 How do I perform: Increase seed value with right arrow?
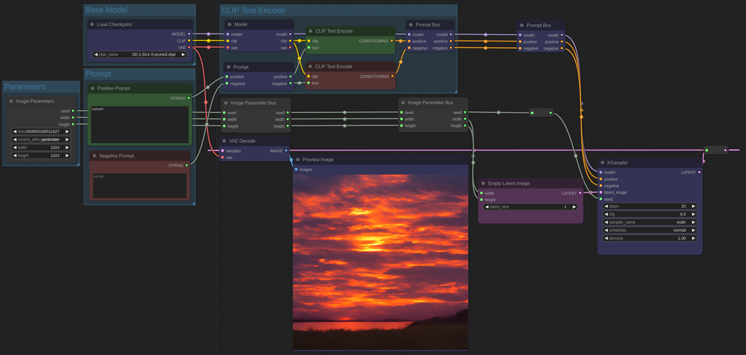click(x=67, y=131)
